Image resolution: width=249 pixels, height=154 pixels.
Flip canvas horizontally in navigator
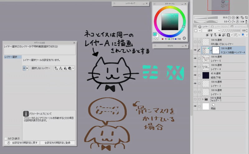(x=242, y=21)
